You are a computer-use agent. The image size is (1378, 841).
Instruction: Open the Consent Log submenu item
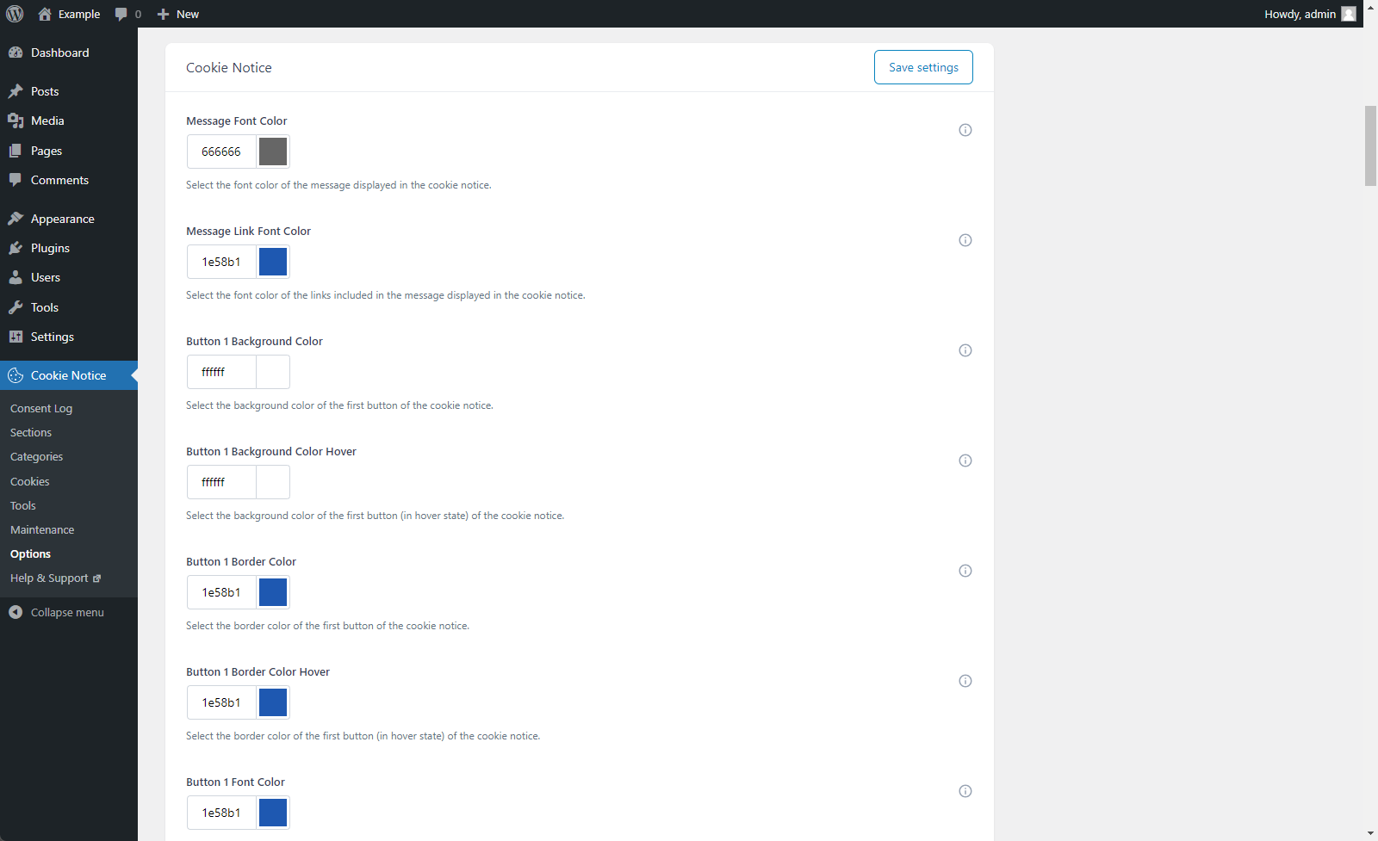click(41, 408)
